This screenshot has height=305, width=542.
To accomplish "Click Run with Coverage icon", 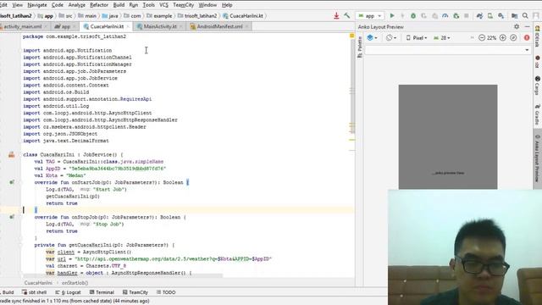I will [x=423, y=15].
